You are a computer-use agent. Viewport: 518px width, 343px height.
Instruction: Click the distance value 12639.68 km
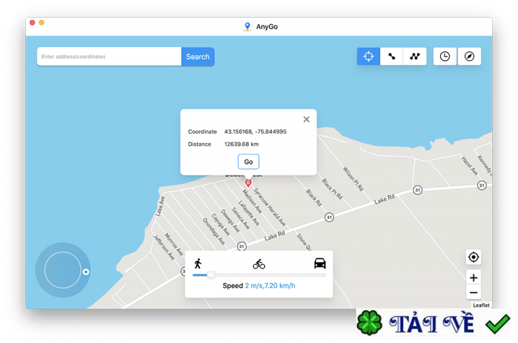[242, 144]
